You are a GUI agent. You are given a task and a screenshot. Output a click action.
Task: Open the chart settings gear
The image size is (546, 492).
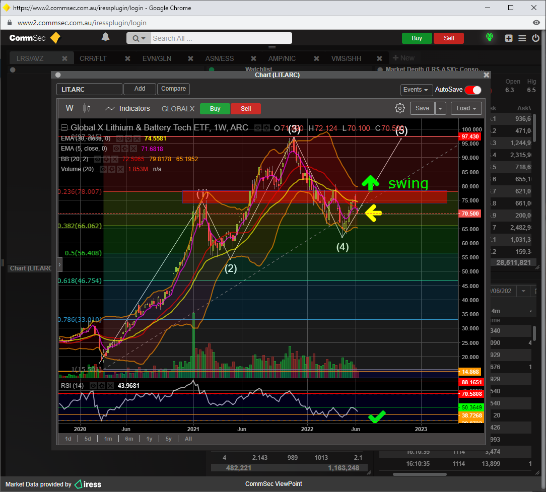coord(400,108)
